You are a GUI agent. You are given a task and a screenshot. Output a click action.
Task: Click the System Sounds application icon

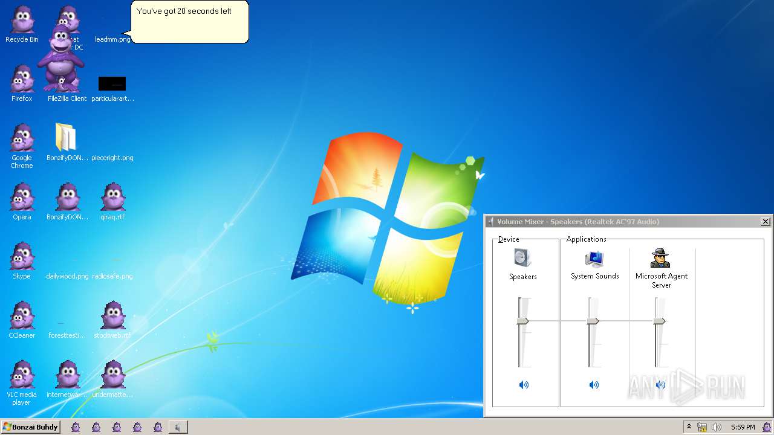click(x=594, y=259)
